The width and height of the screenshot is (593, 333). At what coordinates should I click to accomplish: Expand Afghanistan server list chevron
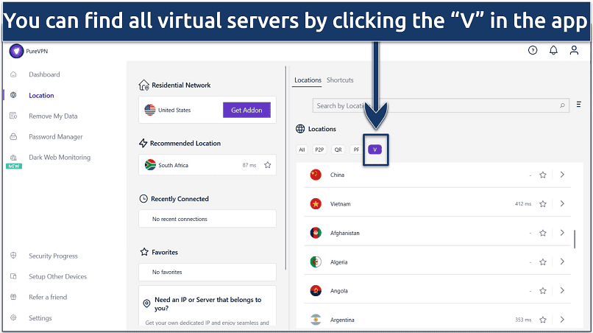click(x=562, y=233)
